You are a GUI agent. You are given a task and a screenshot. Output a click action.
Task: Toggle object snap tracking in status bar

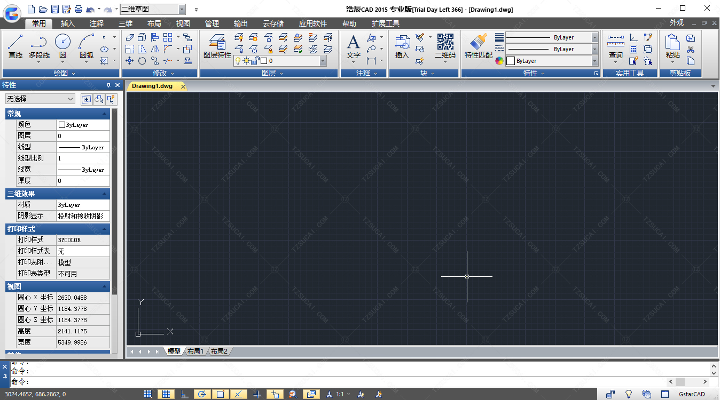click(x=238, y=394)
